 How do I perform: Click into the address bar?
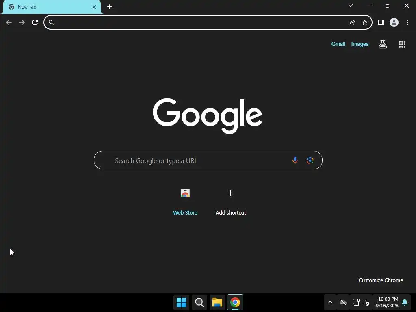(208, 22)
